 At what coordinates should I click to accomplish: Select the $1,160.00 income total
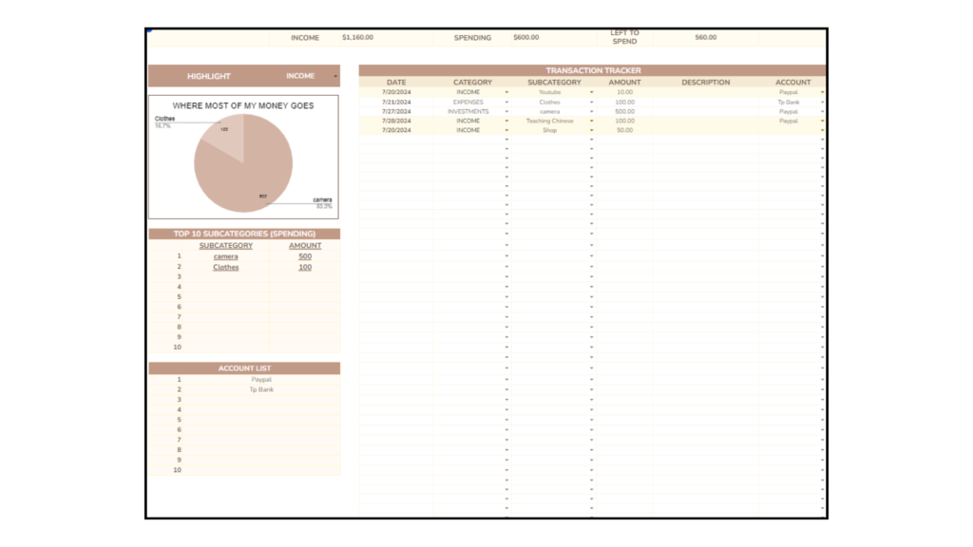click(x=357, y=37)
